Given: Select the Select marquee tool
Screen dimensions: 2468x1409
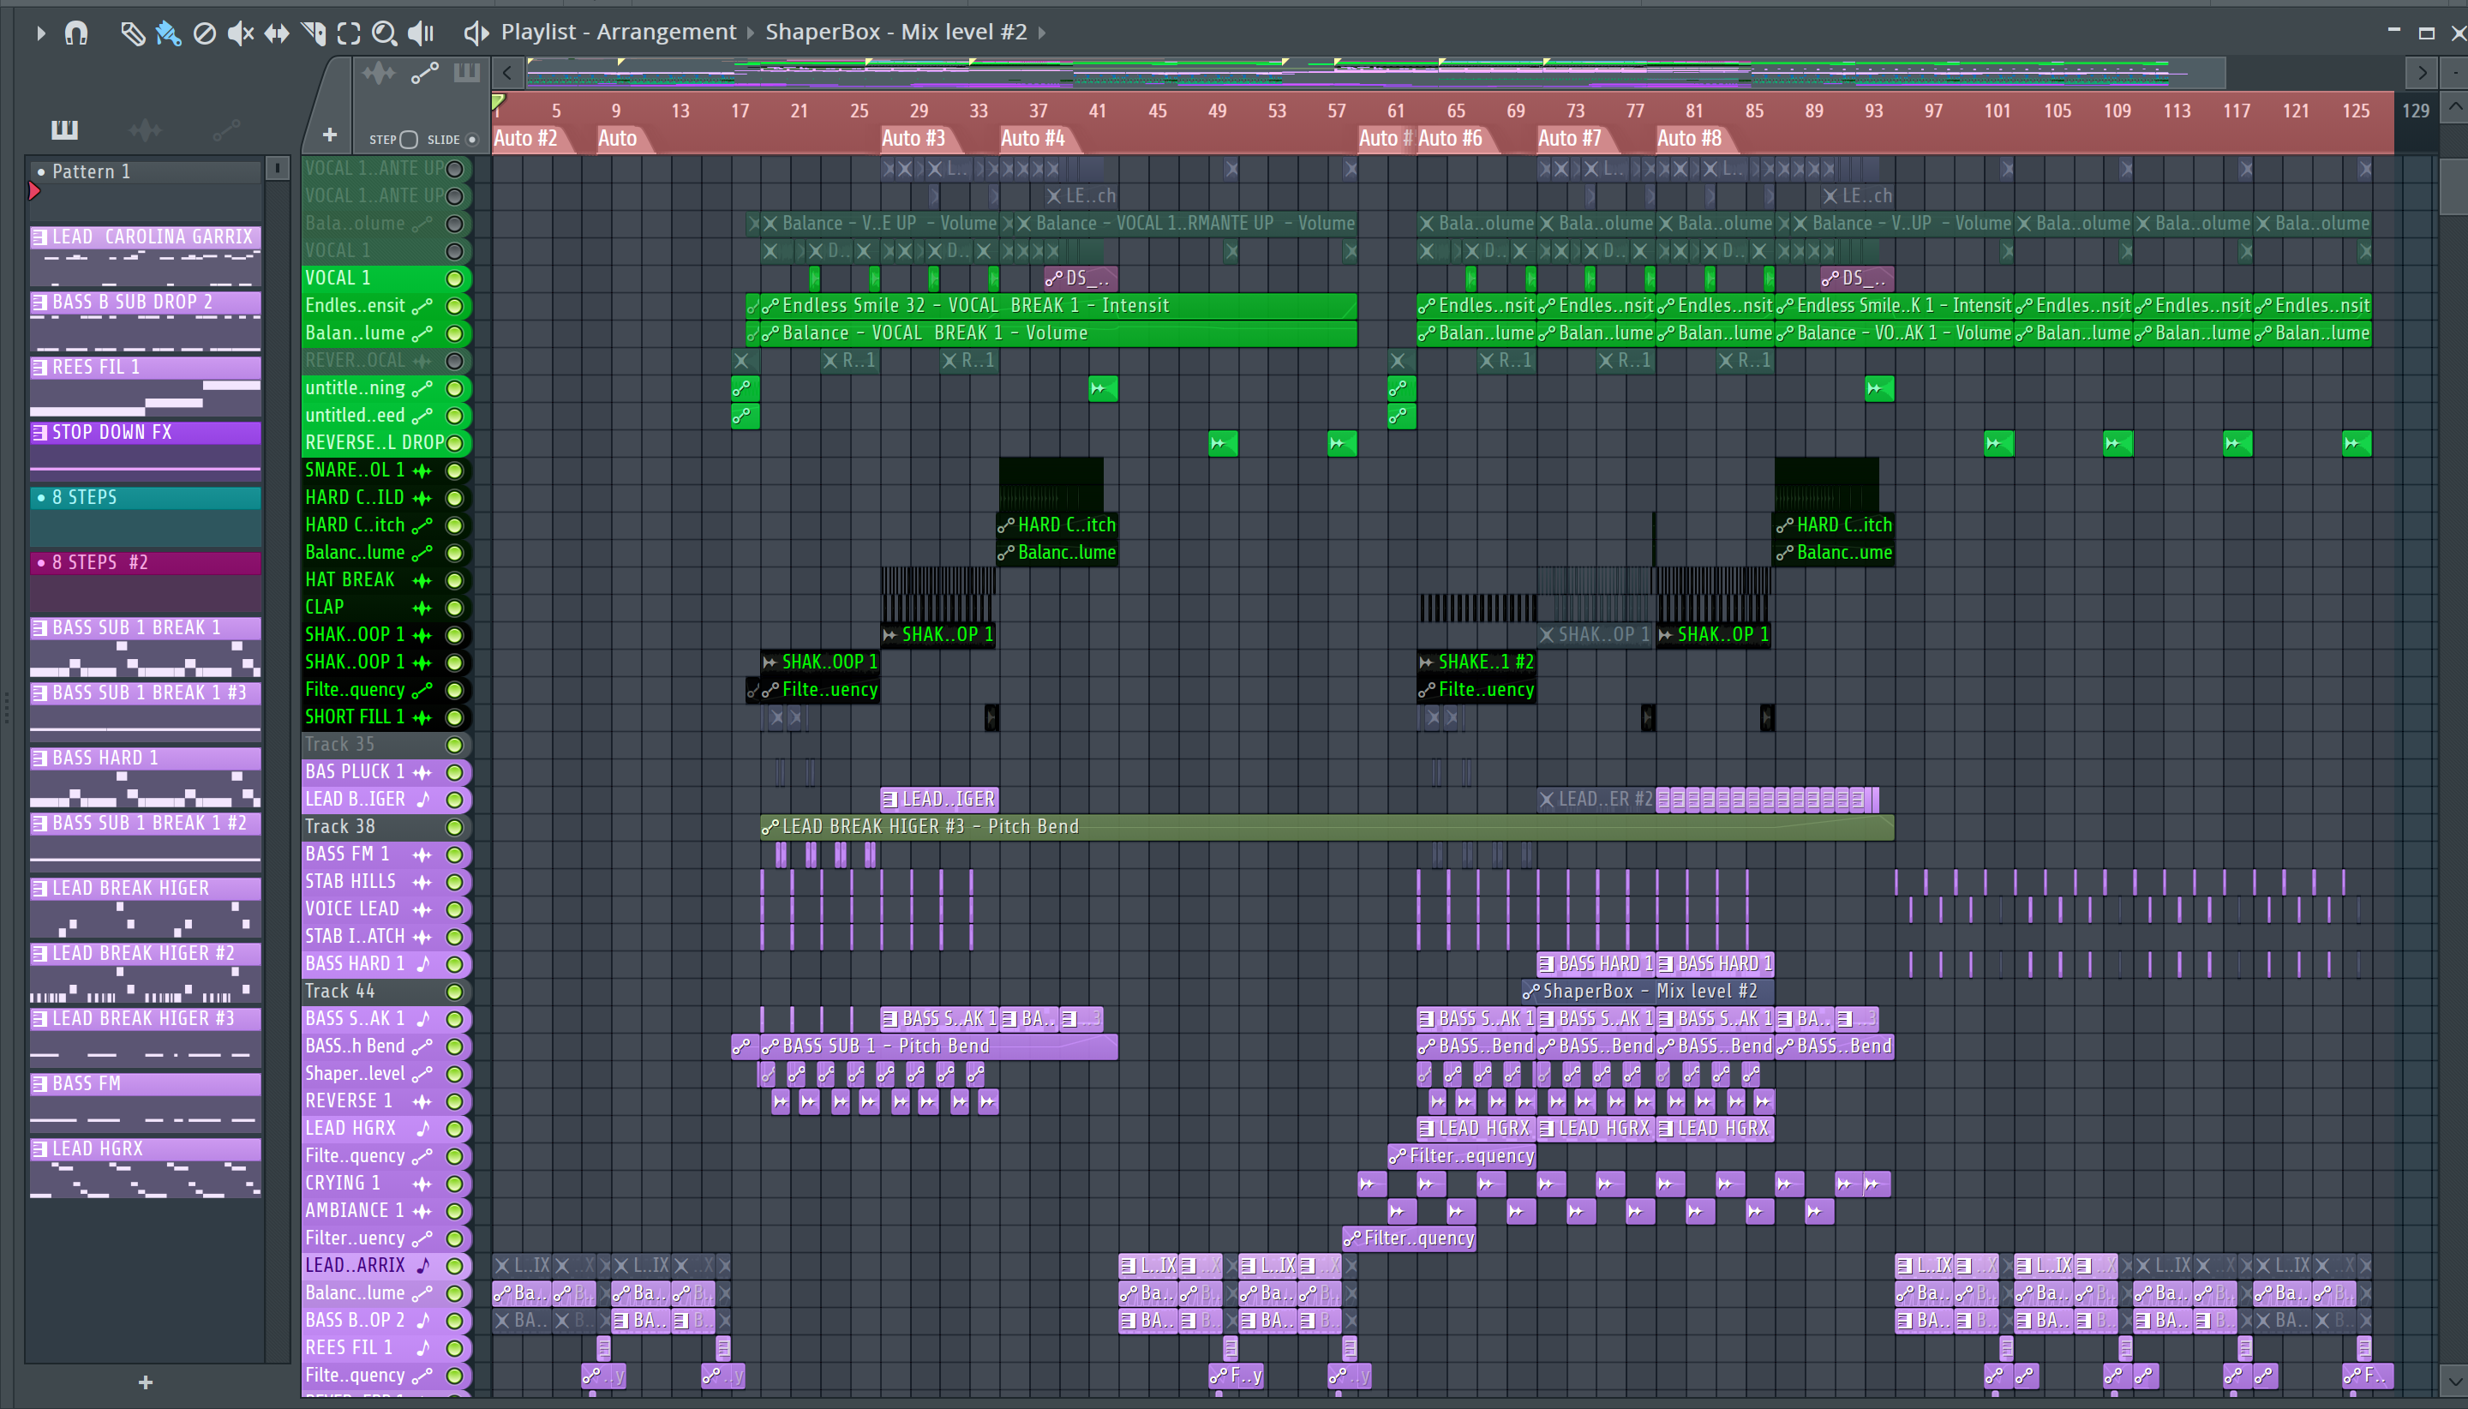Looking at the screenshot, I should 348,33.
